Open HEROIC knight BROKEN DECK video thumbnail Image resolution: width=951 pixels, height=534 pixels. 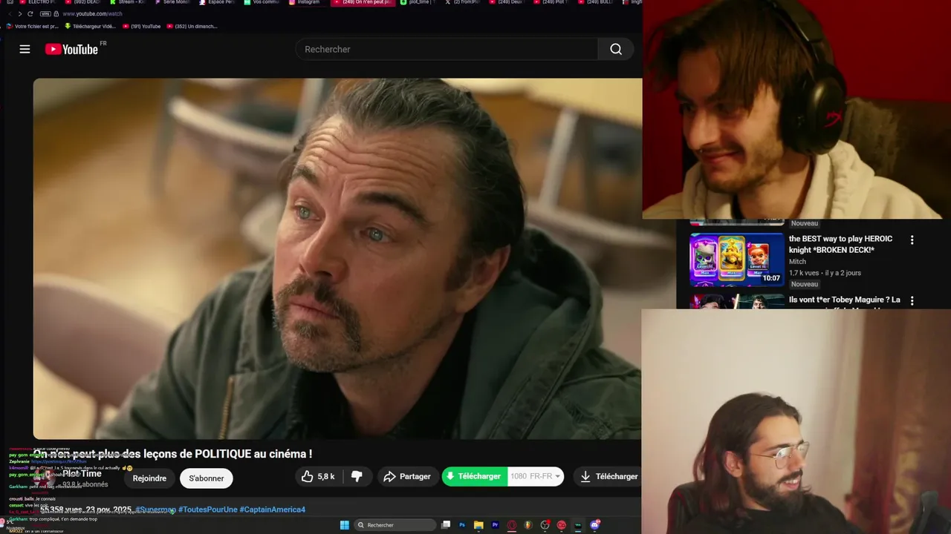click(737, 260)
